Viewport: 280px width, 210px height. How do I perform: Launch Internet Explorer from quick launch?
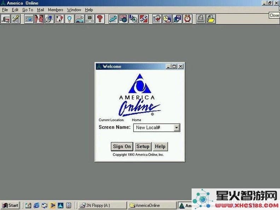coord(36,205)
